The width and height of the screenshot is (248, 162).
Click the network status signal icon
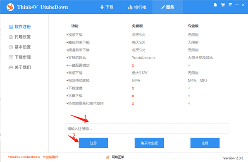click(x=107, y=157)
